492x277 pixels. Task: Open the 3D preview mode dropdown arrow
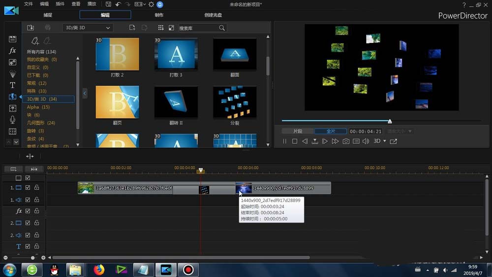[x=385, y=141]
